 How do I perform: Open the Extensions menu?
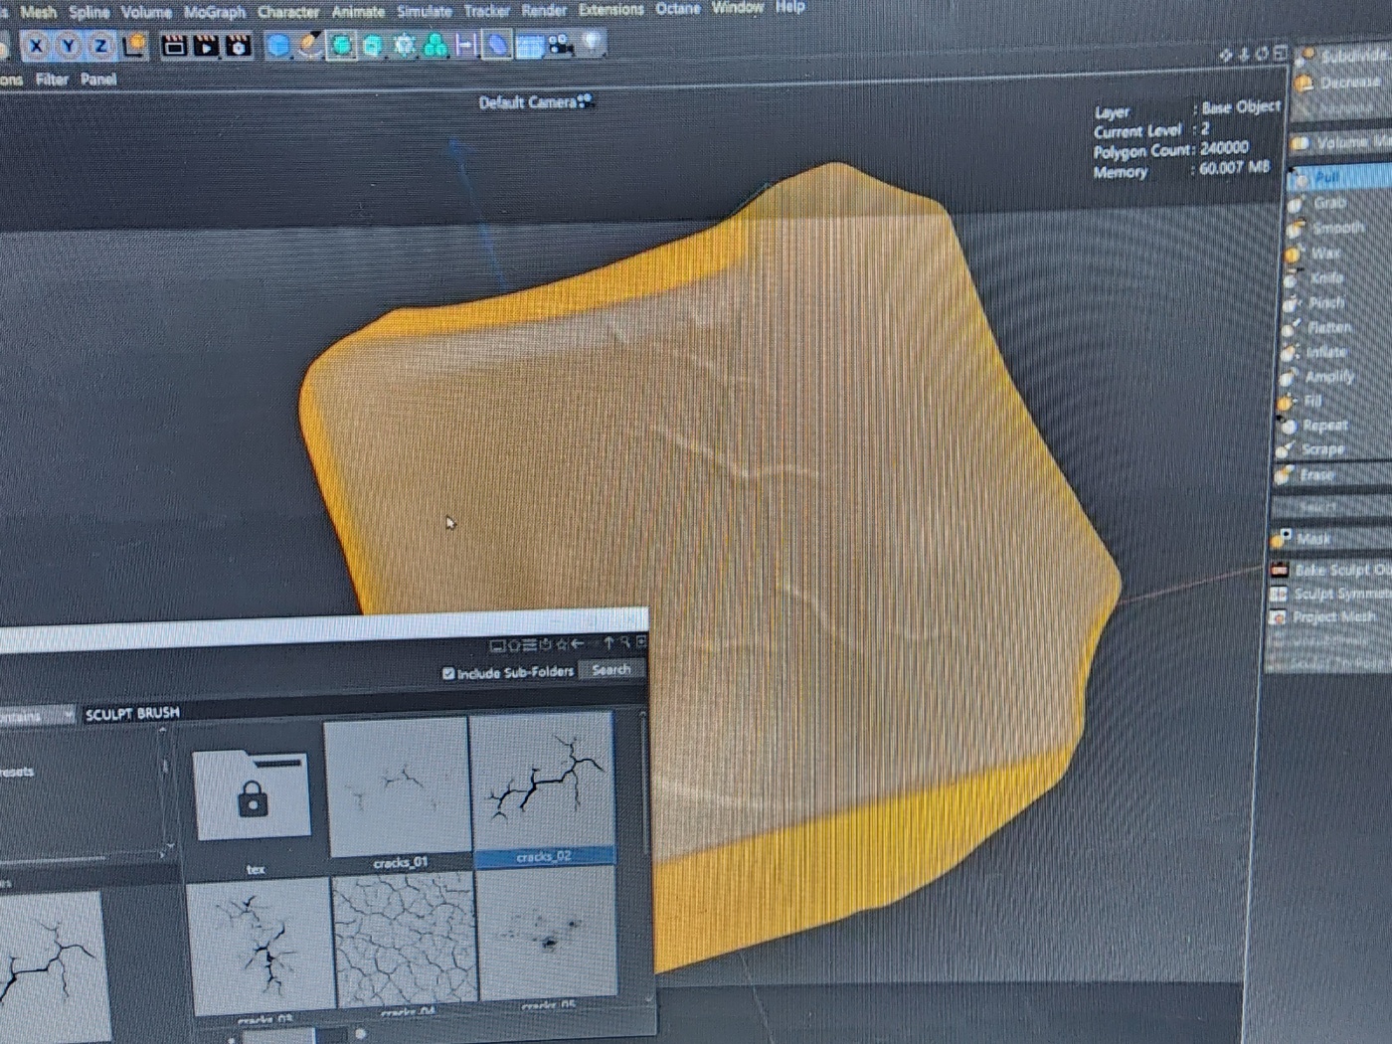tap(611, 10)
